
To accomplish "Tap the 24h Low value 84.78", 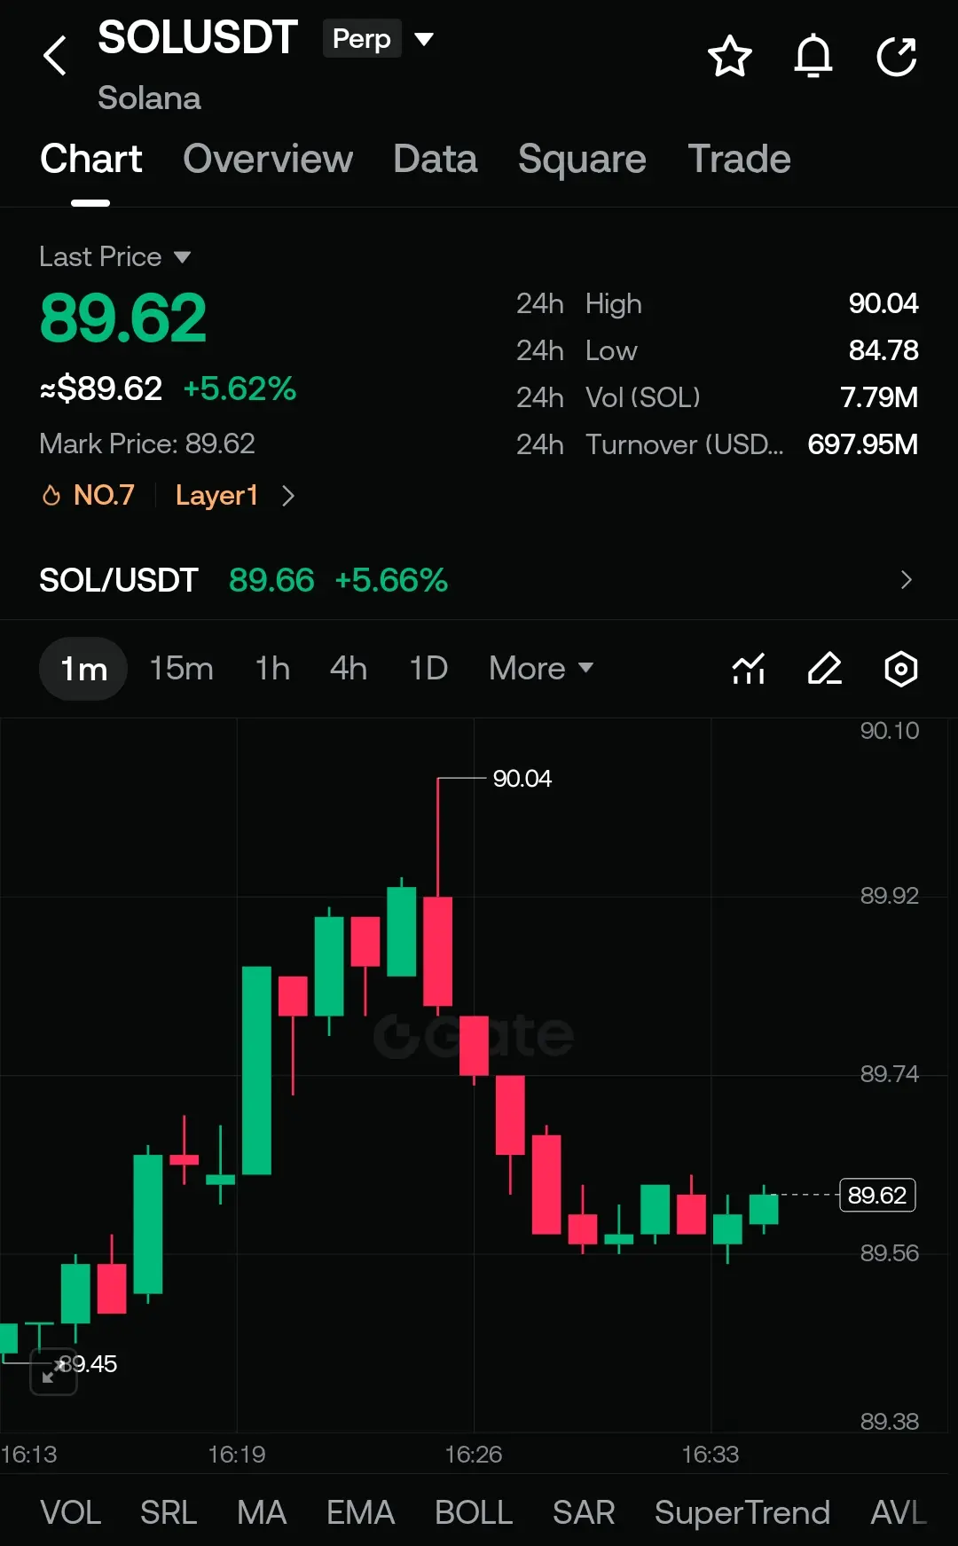I will pyautogui.click(x=883, y=350).
